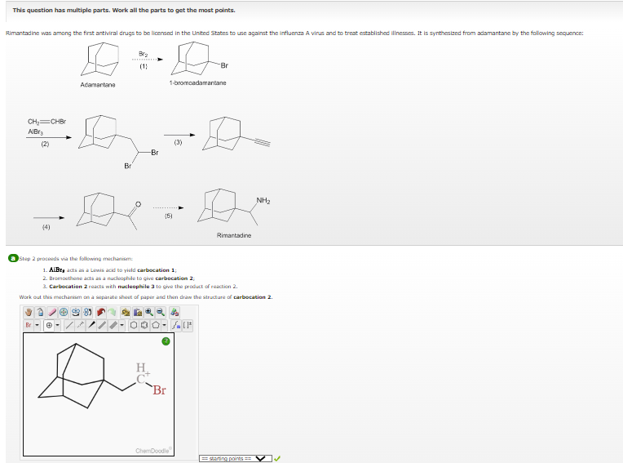The width and height of the screenshot is (623, 463).
Task: Click the flip vertically icon
Action: point(88,312)
